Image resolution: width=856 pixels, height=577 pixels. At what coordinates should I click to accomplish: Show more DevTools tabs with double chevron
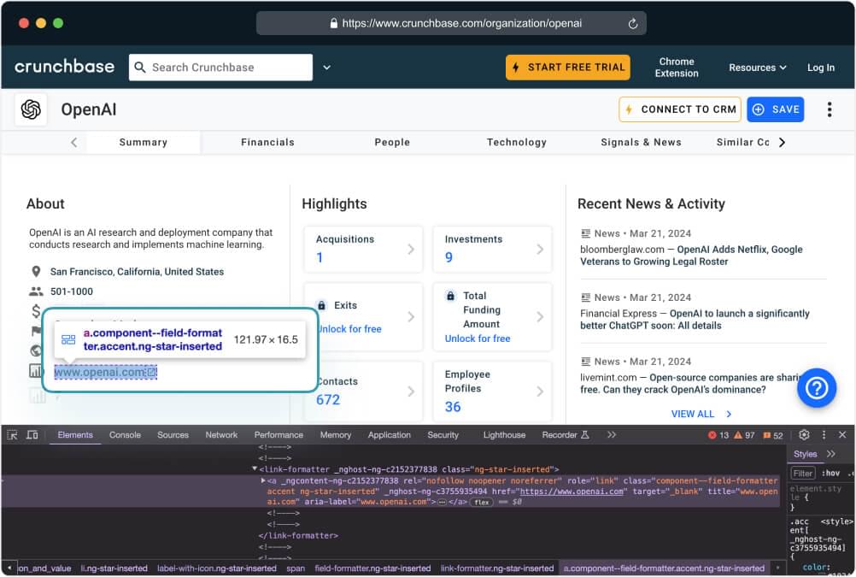(x=612, y=435)
